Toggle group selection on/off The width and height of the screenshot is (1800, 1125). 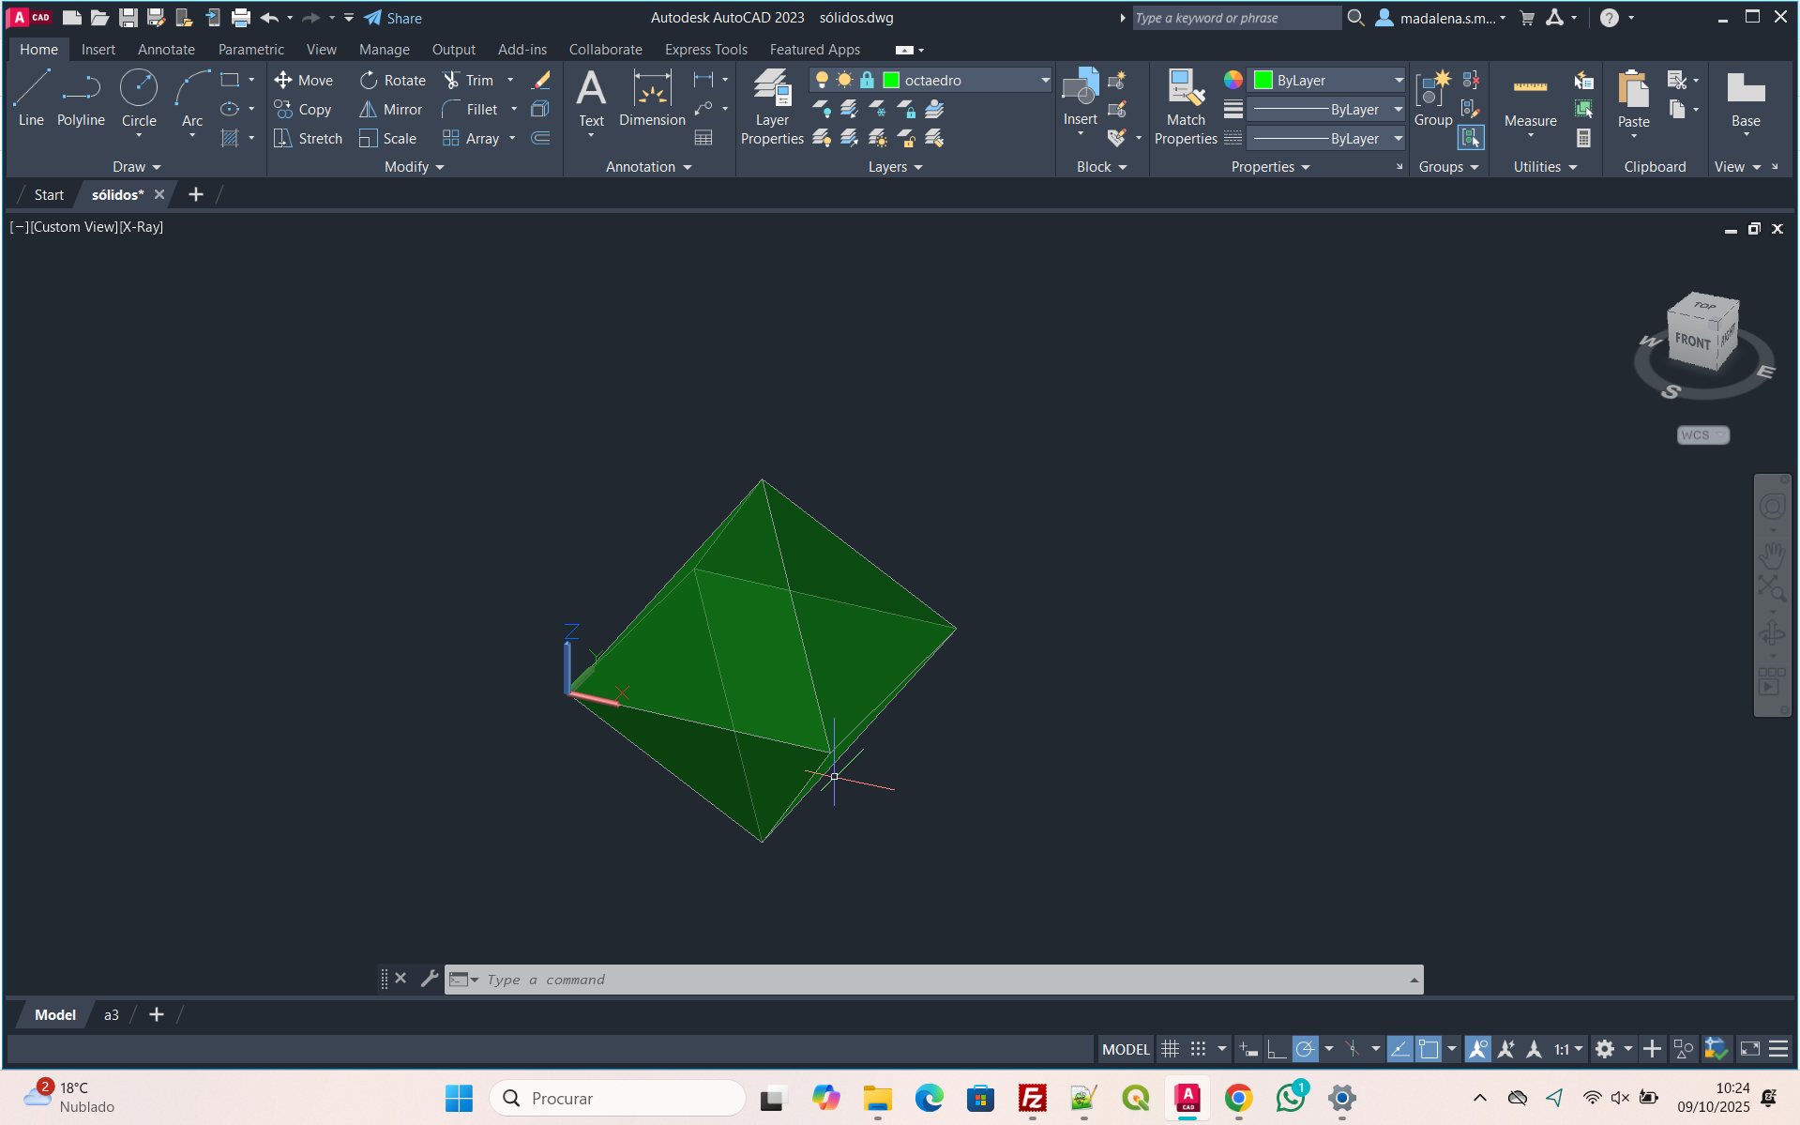point(1471,139)
